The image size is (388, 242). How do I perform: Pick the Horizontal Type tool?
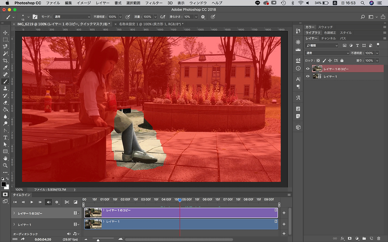(5, 137)
